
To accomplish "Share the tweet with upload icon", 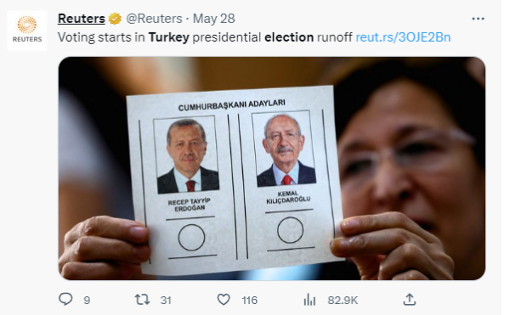I will click(410, 300).
